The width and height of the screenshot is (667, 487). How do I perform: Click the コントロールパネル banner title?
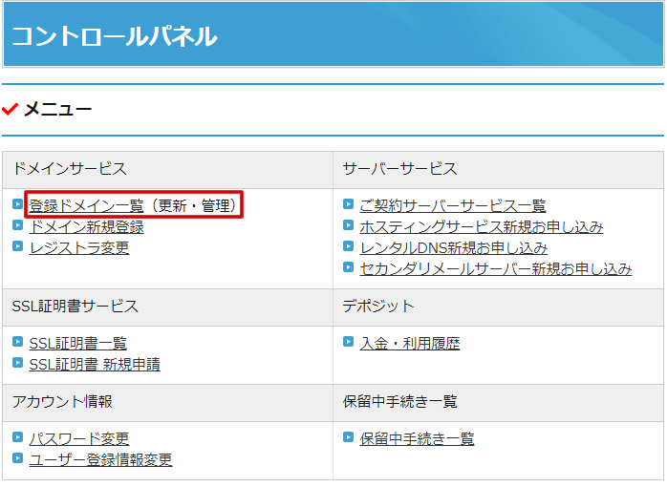point(115,36)
